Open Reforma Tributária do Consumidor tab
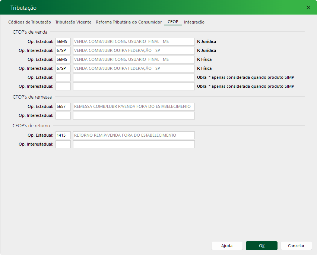The width and height of the screenshot is (317, 255). click(129, 22)
